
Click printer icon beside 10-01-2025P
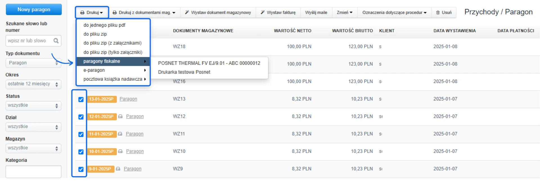[x=120, y=151]
